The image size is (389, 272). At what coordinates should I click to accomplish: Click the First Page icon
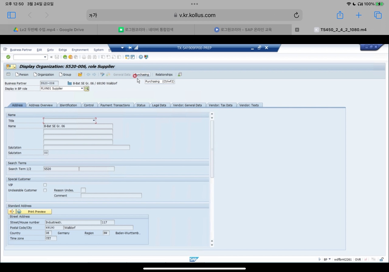tap(103, 57)
